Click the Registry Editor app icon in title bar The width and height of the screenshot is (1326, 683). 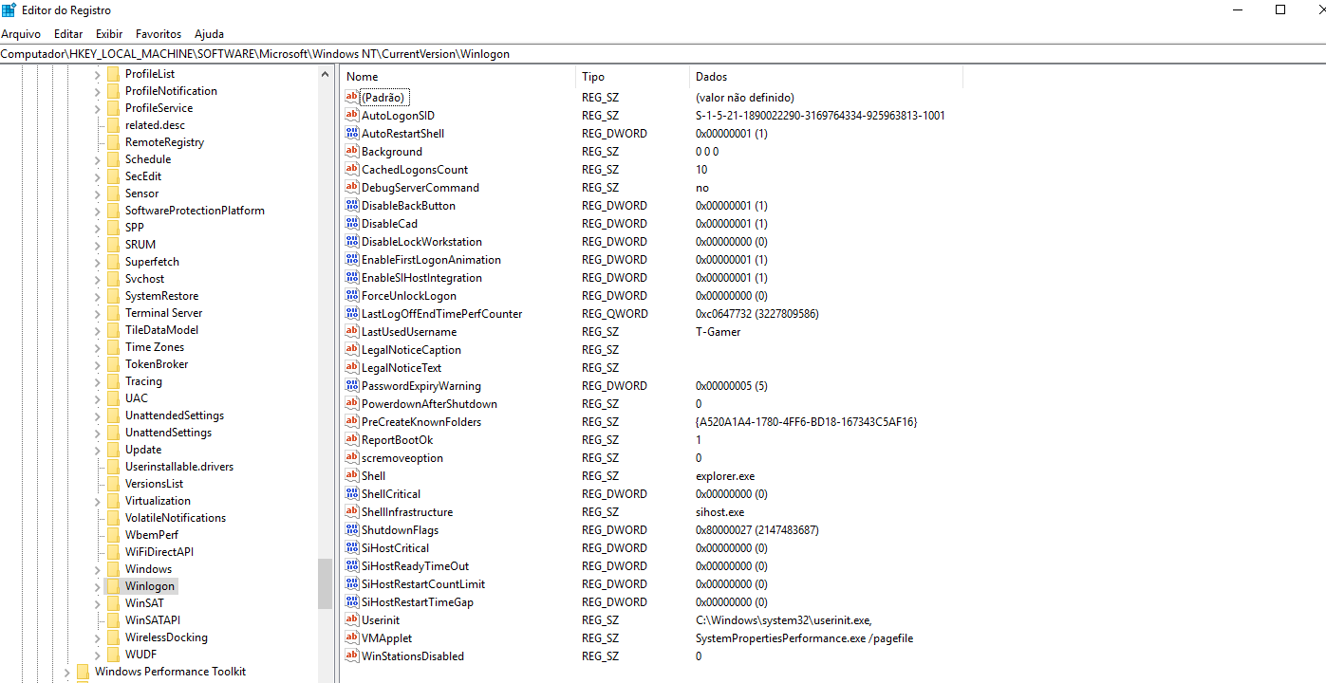(x=9, y=10)
